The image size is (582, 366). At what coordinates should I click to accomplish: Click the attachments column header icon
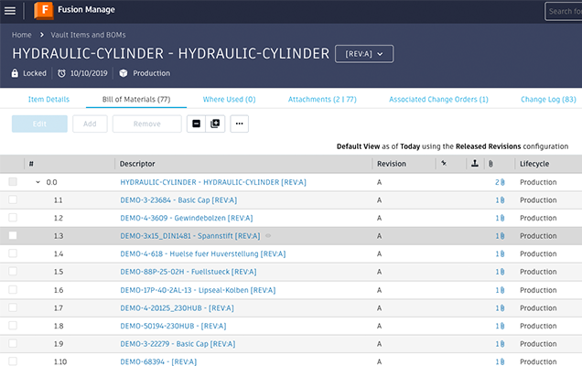(490, 164)
